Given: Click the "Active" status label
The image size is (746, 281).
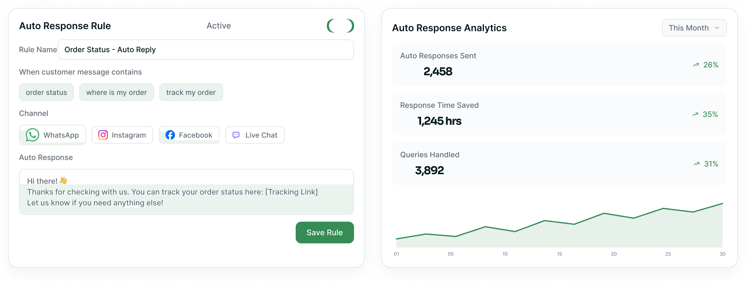Looking at the screenshot, I should tap(219, 26).
